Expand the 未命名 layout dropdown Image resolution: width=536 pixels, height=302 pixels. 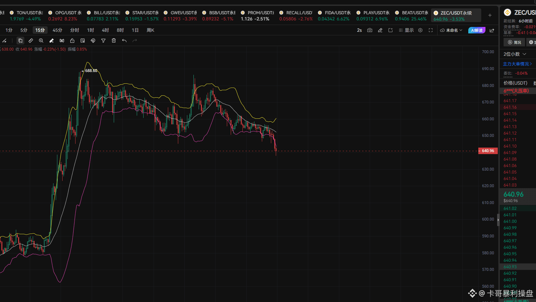click(451, 30)
